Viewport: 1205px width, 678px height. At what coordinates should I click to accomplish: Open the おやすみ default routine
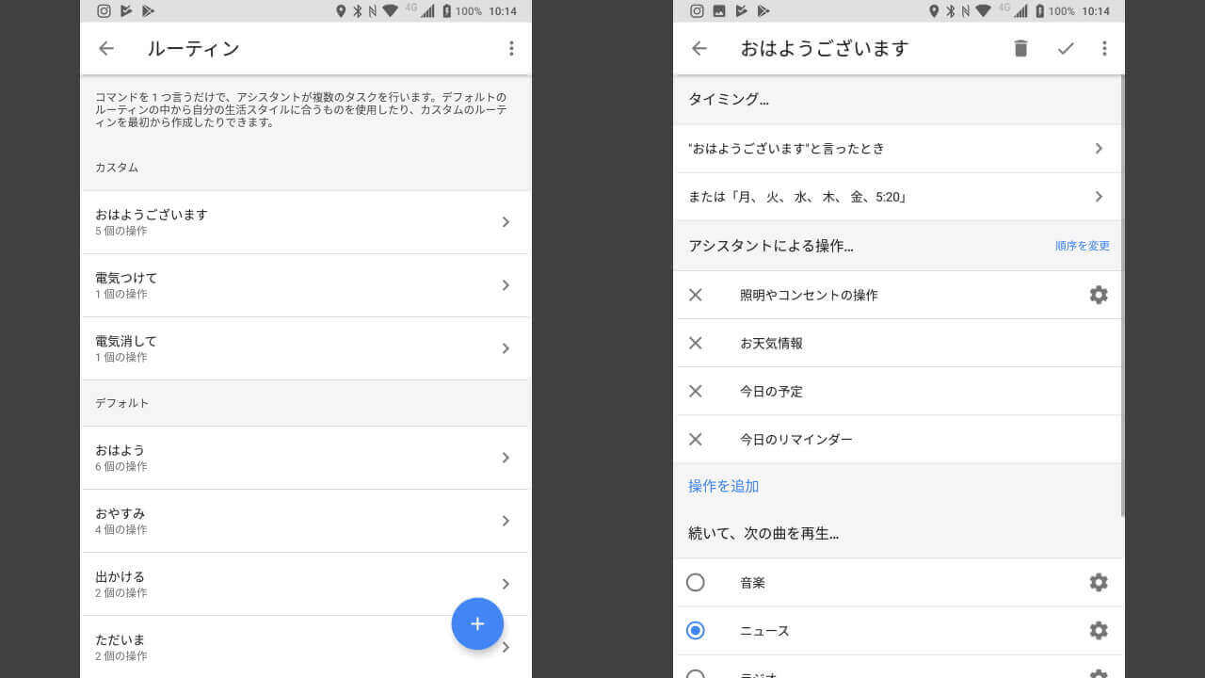pyautogui.click(x=305, y=521)
